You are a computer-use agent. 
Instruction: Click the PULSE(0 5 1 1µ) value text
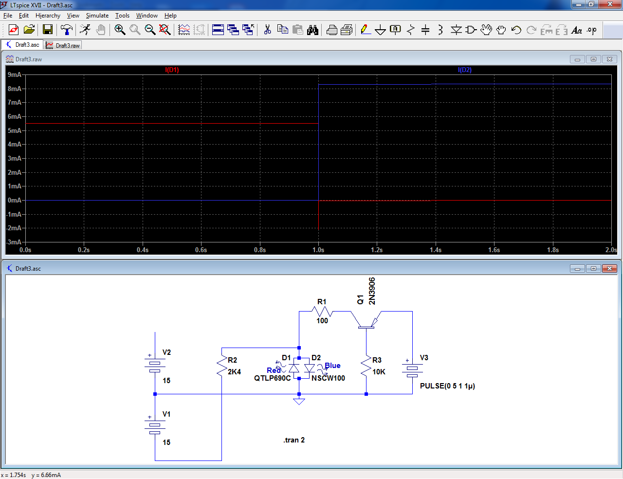447,386
